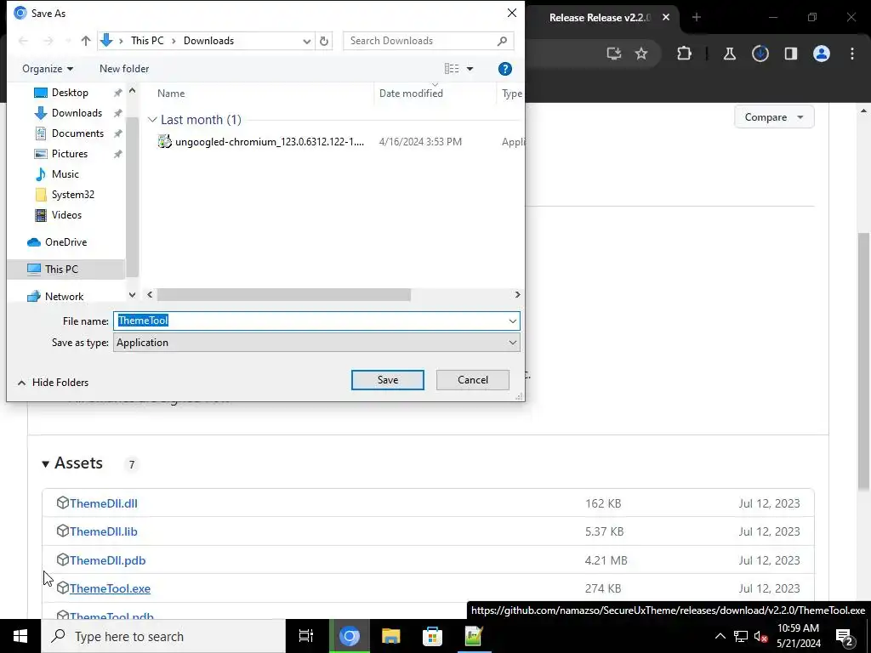Click the search magnifier in Search Downloads
This screenshot has width=871, height=653.
(x=502, y=41)
